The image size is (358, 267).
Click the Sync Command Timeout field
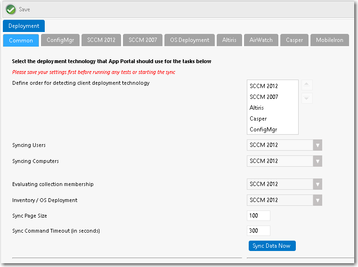coord(259,231)
